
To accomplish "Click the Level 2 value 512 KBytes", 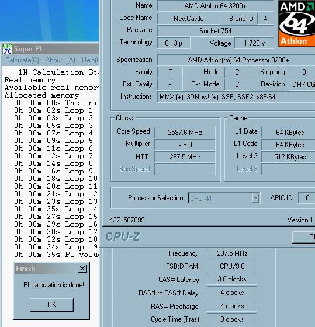I will tap(288, 157).
